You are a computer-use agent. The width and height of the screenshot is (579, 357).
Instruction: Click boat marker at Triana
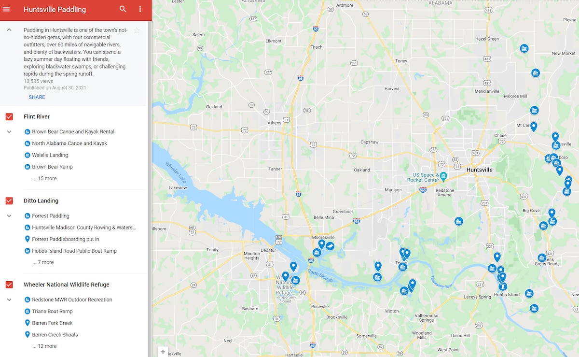[x=402, y=267]
